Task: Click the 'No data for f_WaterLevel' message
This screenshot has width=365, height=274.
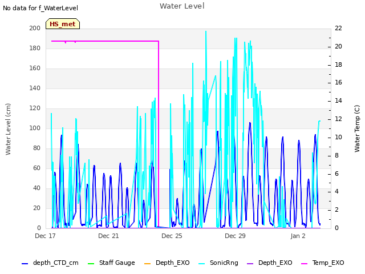Action: (40, 8)
